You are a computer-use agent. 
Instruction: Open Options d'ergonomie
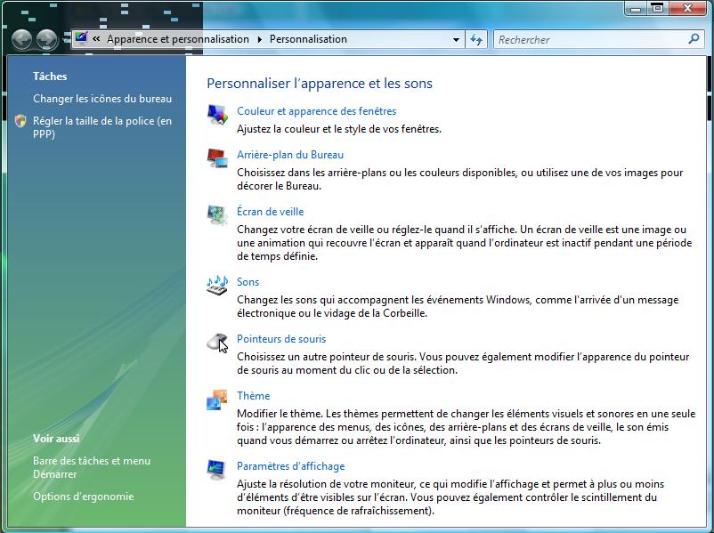[84, 497]
